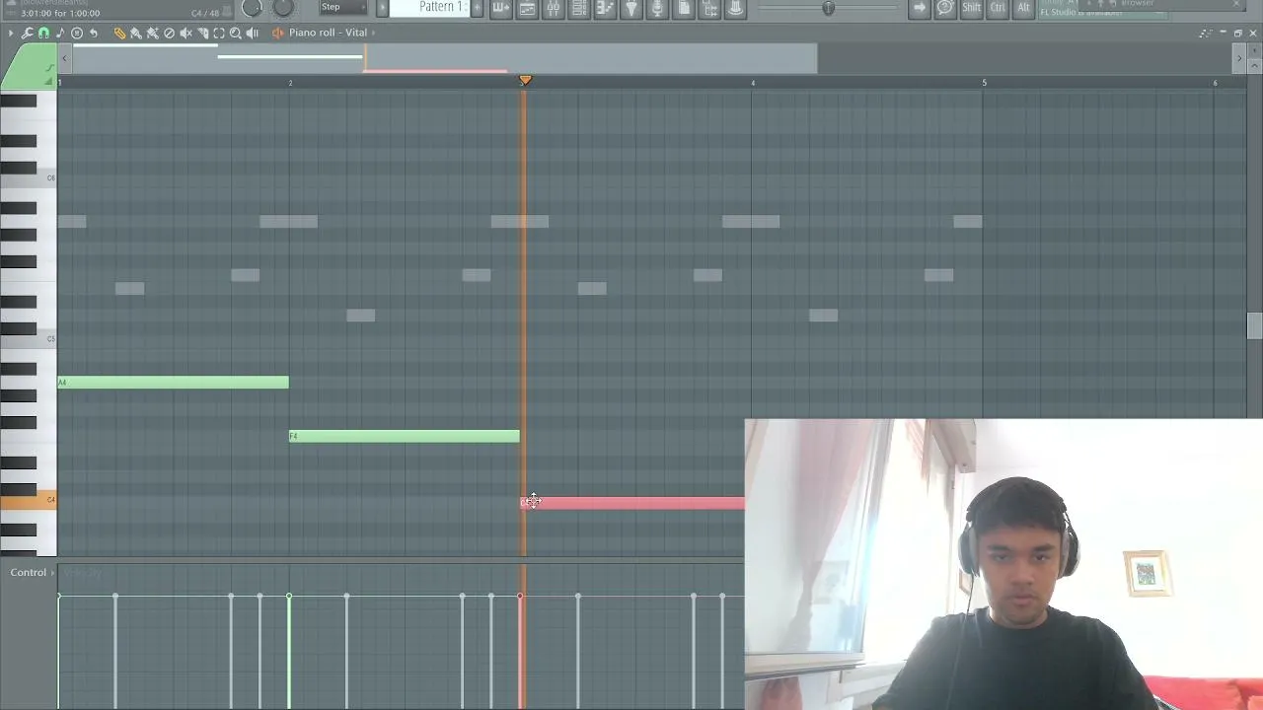Click the top toolbar icon left of the horizontal slider
Image resolution: width=1263 pixels, height=710 pixels.
(735, 8)
